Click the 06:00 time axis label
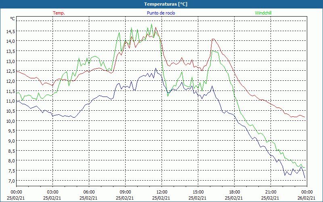This screenshot has width=323, height=202. coord(89,192)
